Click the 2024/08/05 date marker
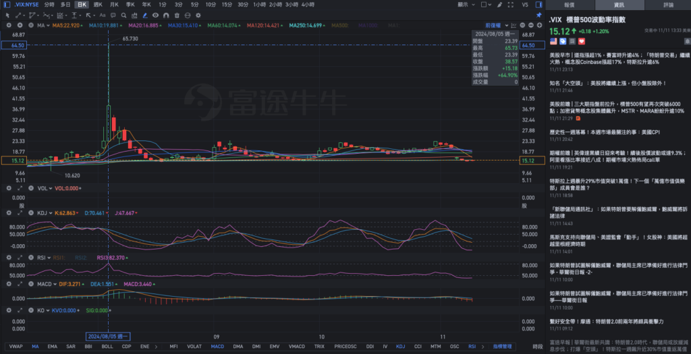Viewport: 691px width, 354px height. 108,336
